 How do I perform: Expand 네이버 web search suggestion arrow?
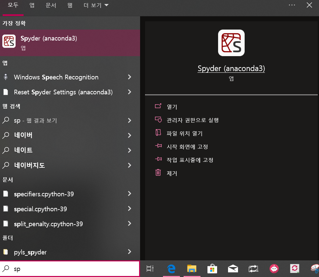(x=129, y=136)
